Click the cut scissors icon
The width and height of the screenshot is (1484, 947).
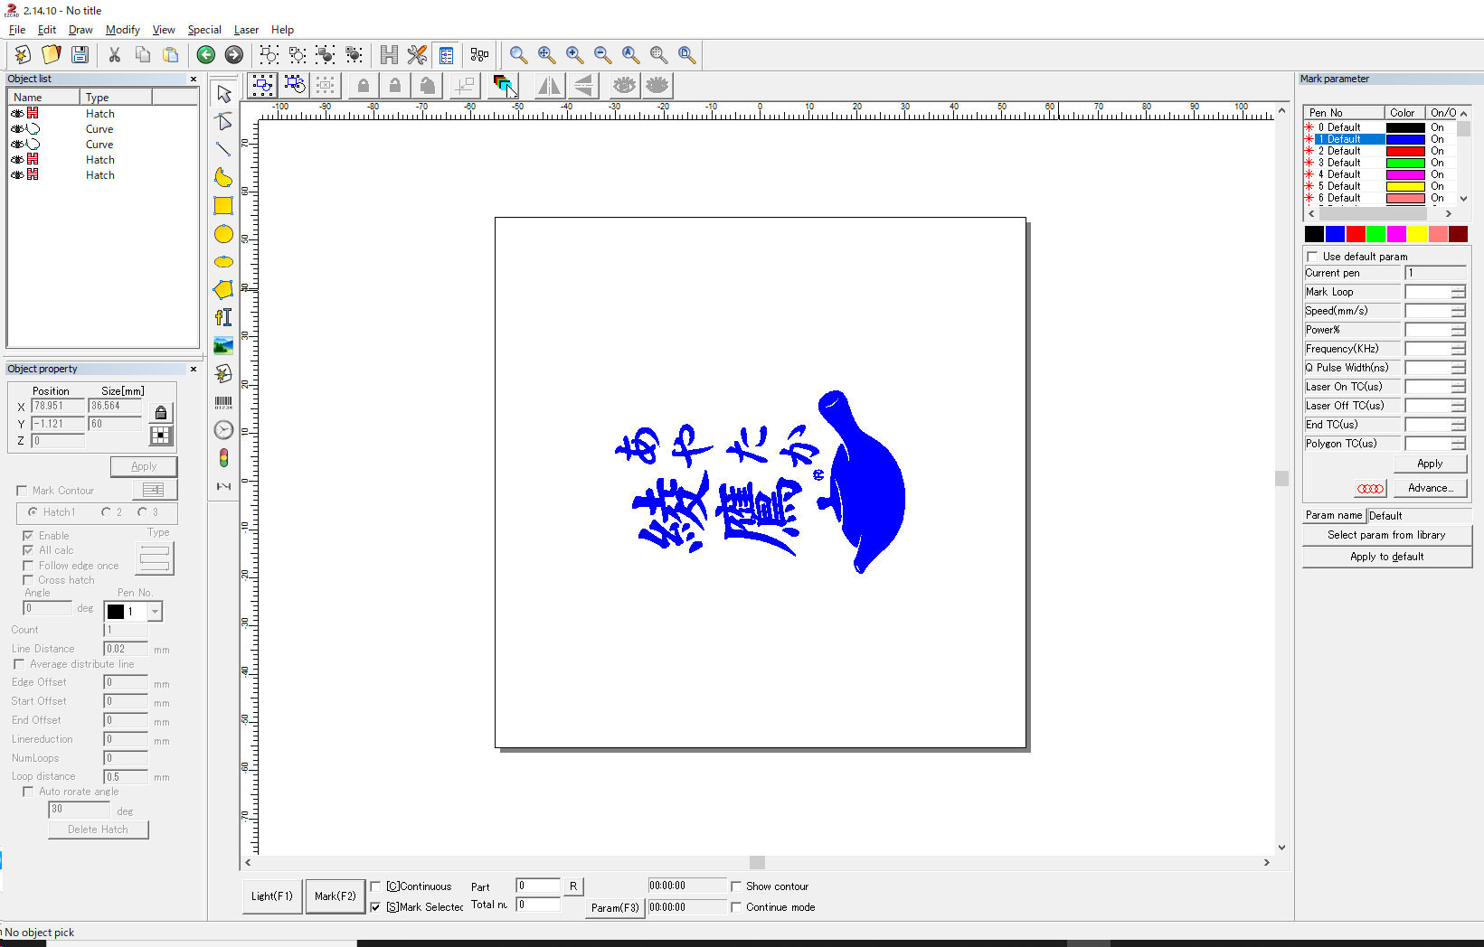(115, 54)
